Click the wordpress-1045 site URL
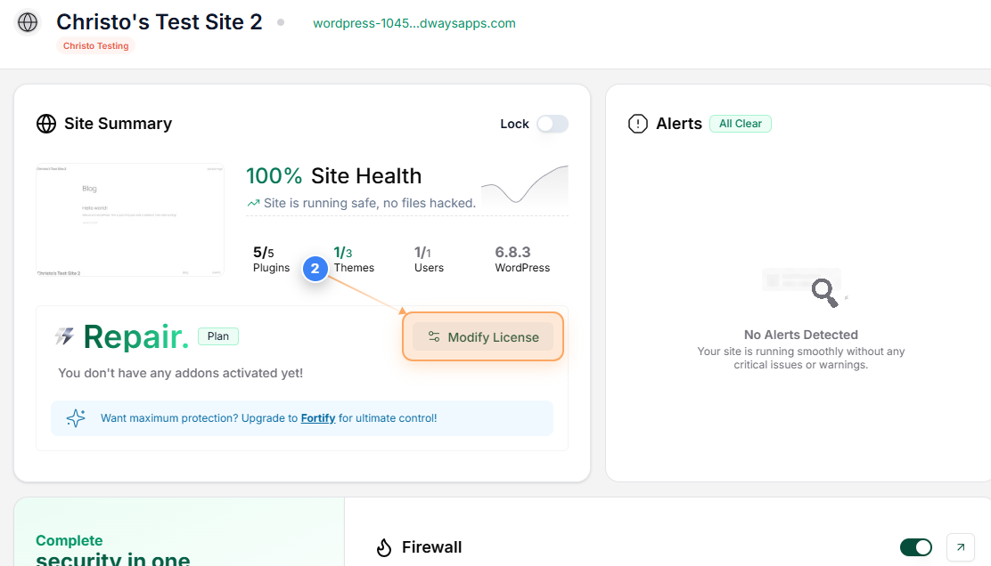Image resolution: width=991 pixels, height=566 pixels. click(x=414, y=23)
